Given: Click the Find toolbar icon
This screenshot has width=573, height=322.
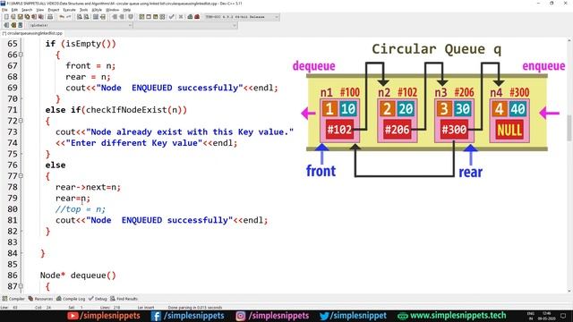Looking at the screenshot, I should coord(80,17).
